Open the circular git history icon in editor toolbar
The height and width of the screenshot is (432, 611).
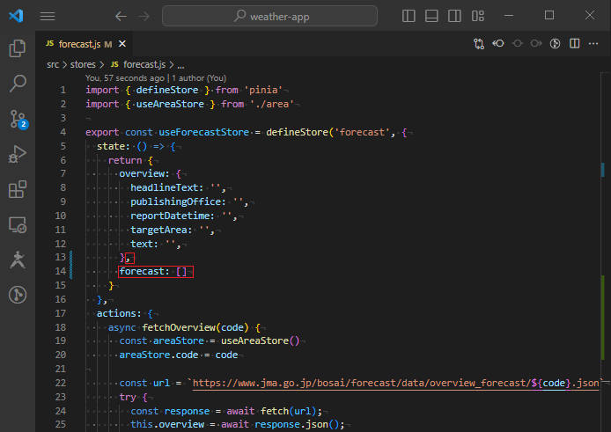tap(555, 44)
